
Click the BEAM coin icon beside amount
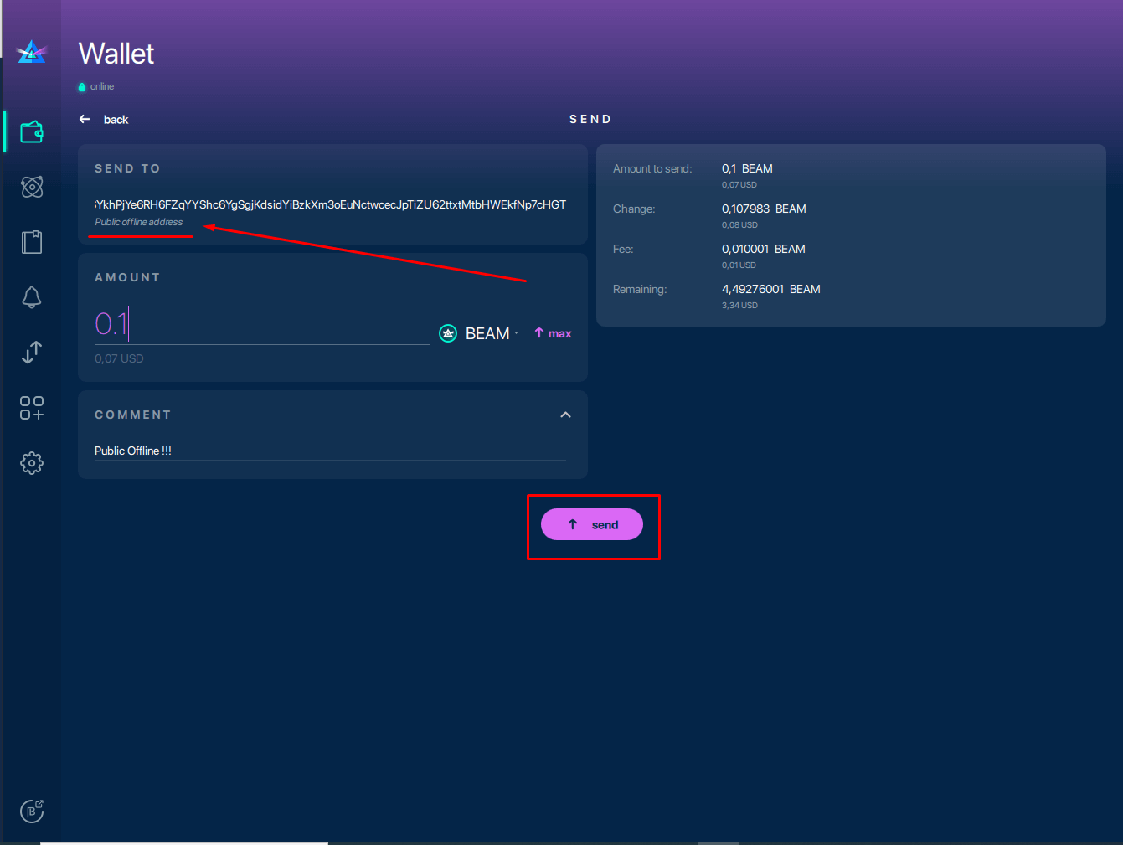[448, 333]
